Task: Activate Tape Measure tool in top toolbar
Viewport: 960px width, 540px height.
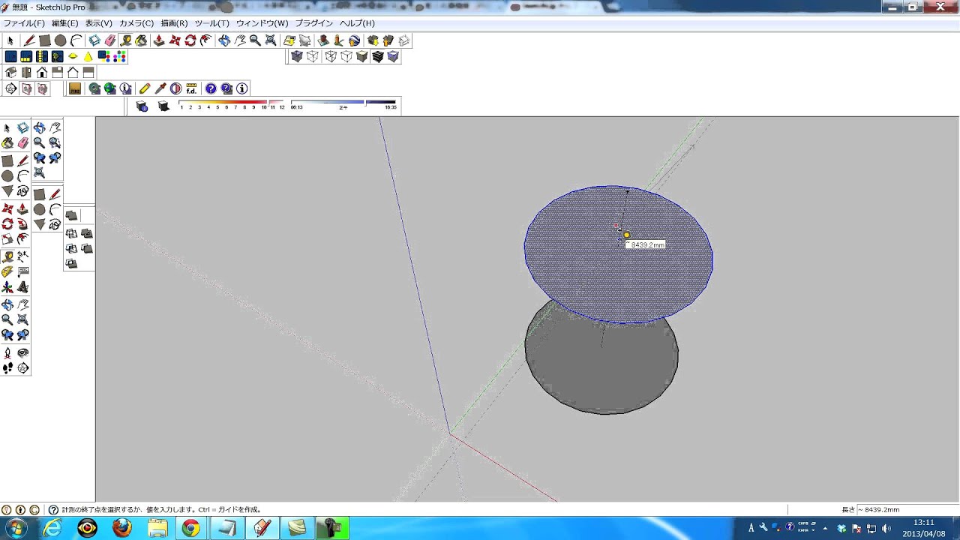Action: pos(126,40)
